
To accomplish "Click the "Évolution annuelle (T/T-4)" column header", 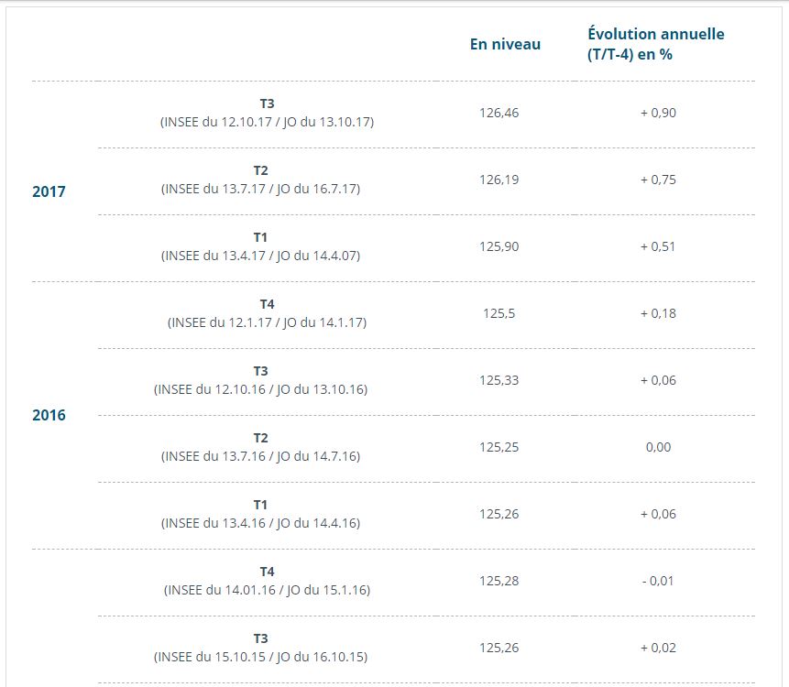I will click(655, 44).
